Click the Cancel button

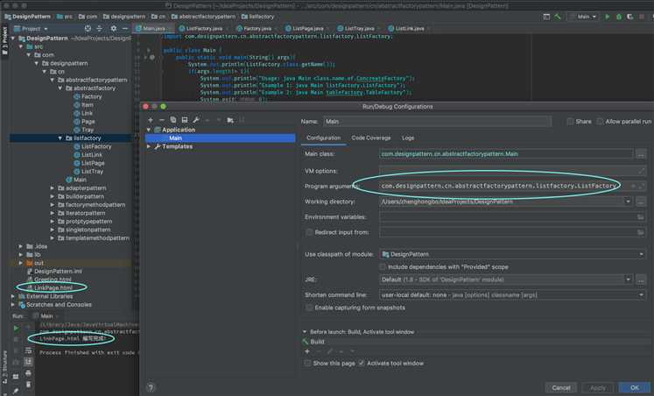(561, 387)
